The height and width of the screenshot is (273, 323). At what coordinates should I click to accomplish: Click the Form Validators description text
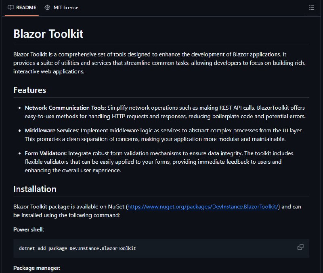tap(159, 162)
